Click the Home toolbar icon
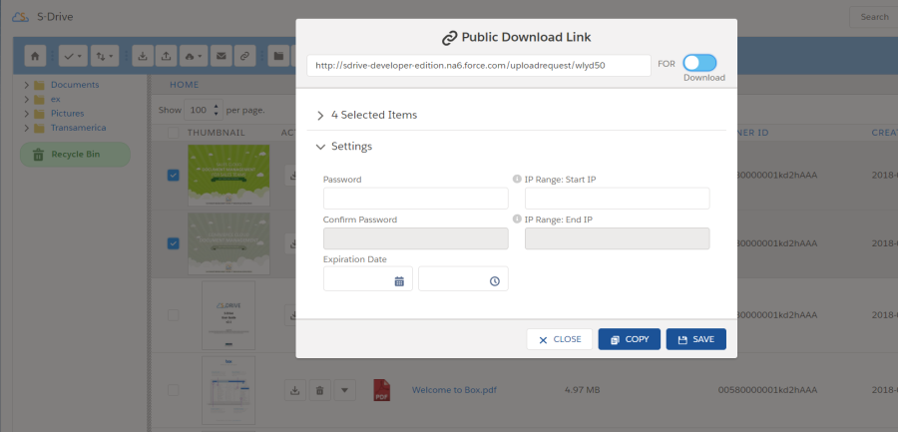This screenshot has width=898, height=432. coord(35,56)
